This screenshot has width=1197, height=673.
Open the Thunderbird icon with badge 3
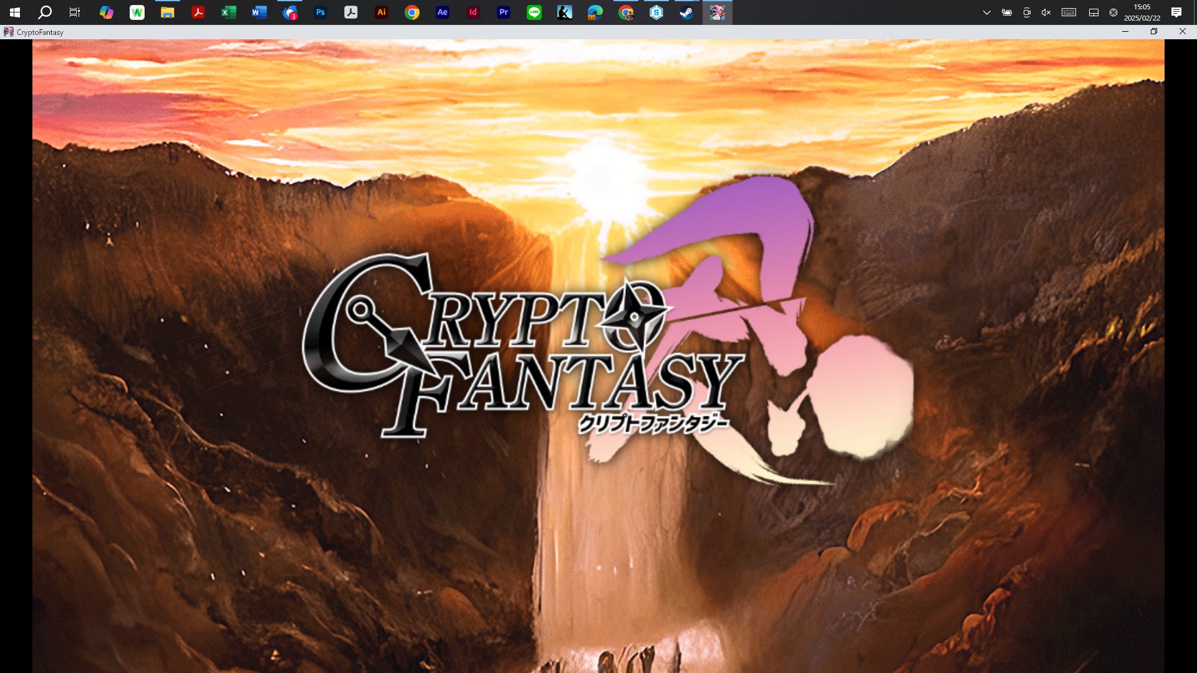click(290, 12)
